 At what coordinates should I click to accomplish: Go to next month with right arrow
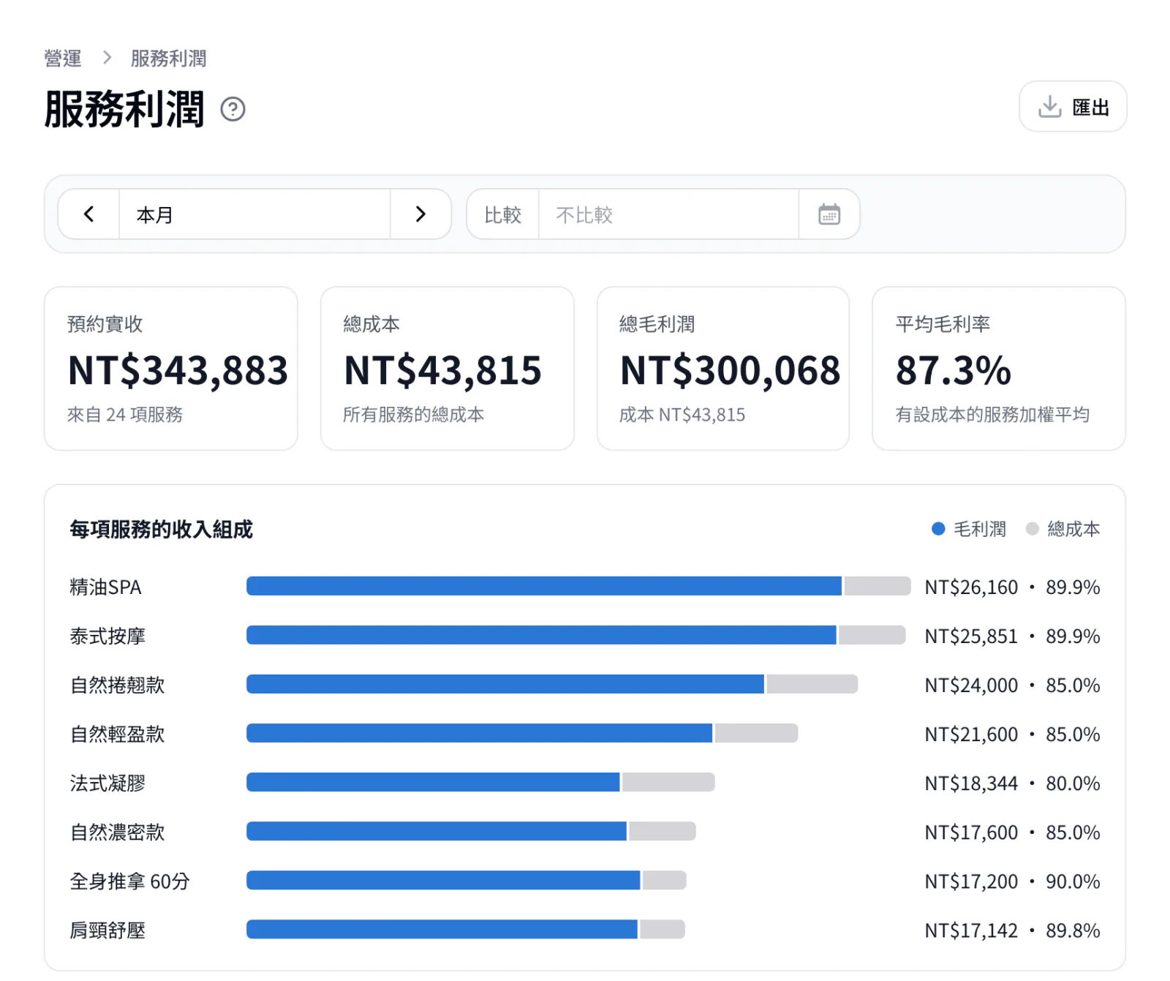(x=420, y=214)
